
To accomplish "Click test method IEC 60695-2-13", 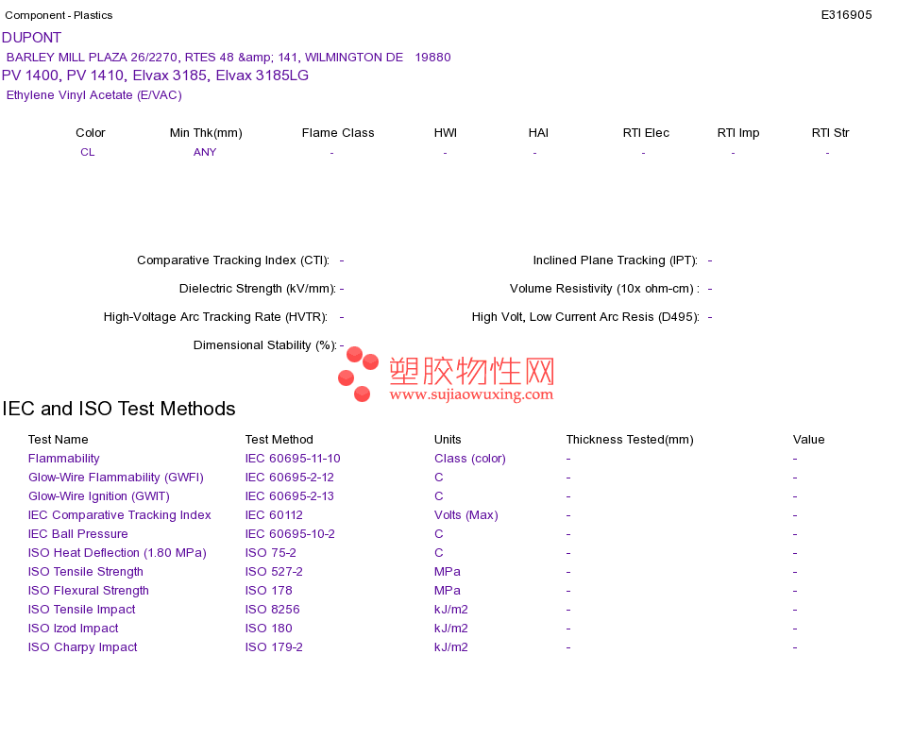I will tap(290, 496).
